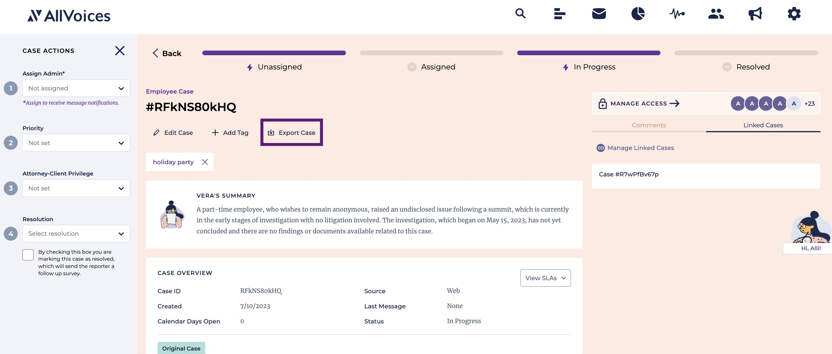Open the team members icon

[716, 14]
